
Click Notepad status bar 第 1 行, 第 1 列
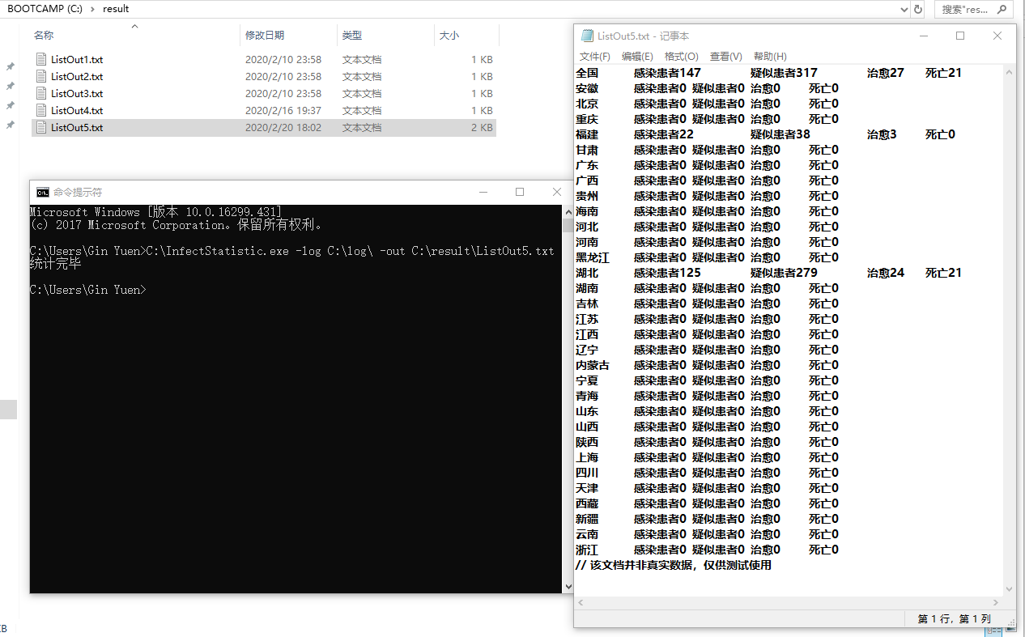click(954, 618)
